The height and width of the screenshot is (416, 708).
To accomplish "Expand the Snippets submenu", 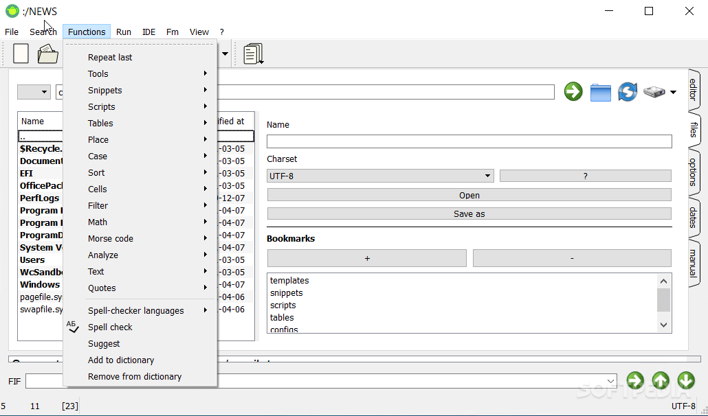I will coord(140,90).
